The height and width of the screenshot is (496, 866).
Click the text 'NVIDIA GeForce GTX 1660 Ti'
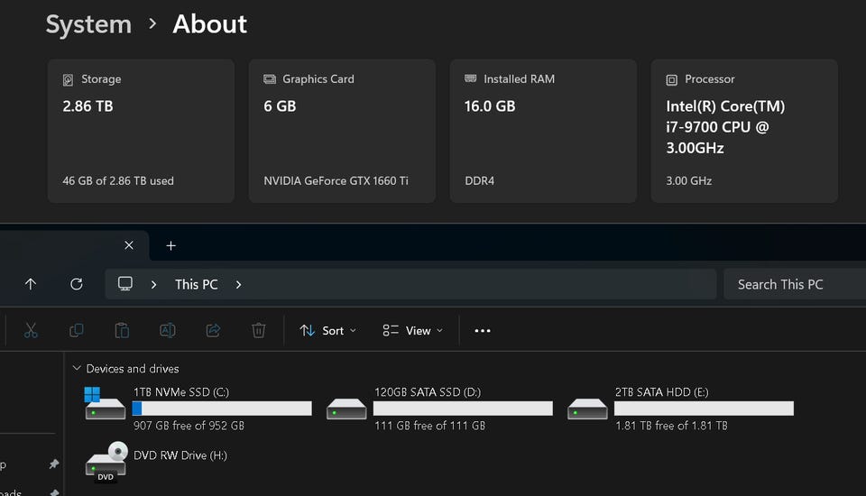pyautogui.click(x=336, y=180)
